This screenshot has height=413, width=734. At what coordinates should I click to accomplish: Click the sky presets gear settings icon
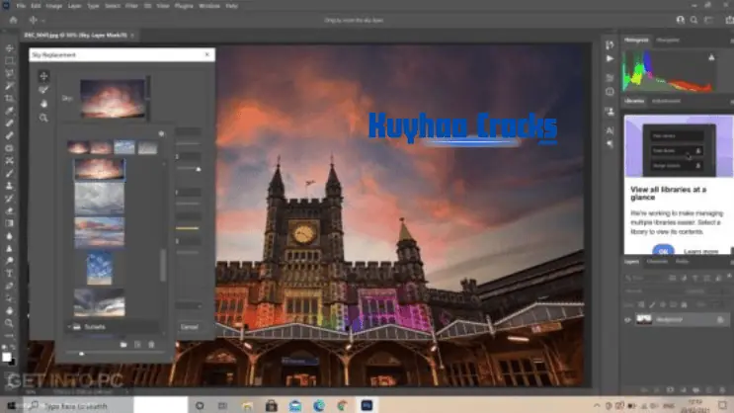coord(161,132)
